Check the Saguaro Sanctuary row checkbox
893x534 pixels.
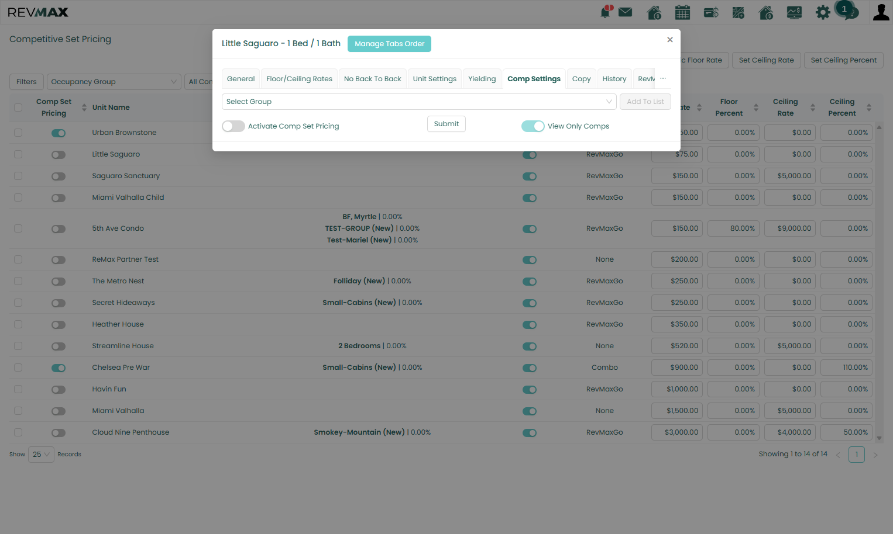point(18,176)
